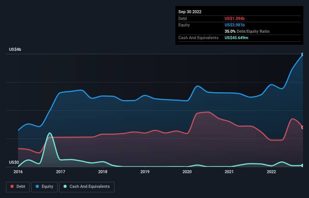Click the 35.0% Debt/Equity Ratio text

click(x=247, y=31)
